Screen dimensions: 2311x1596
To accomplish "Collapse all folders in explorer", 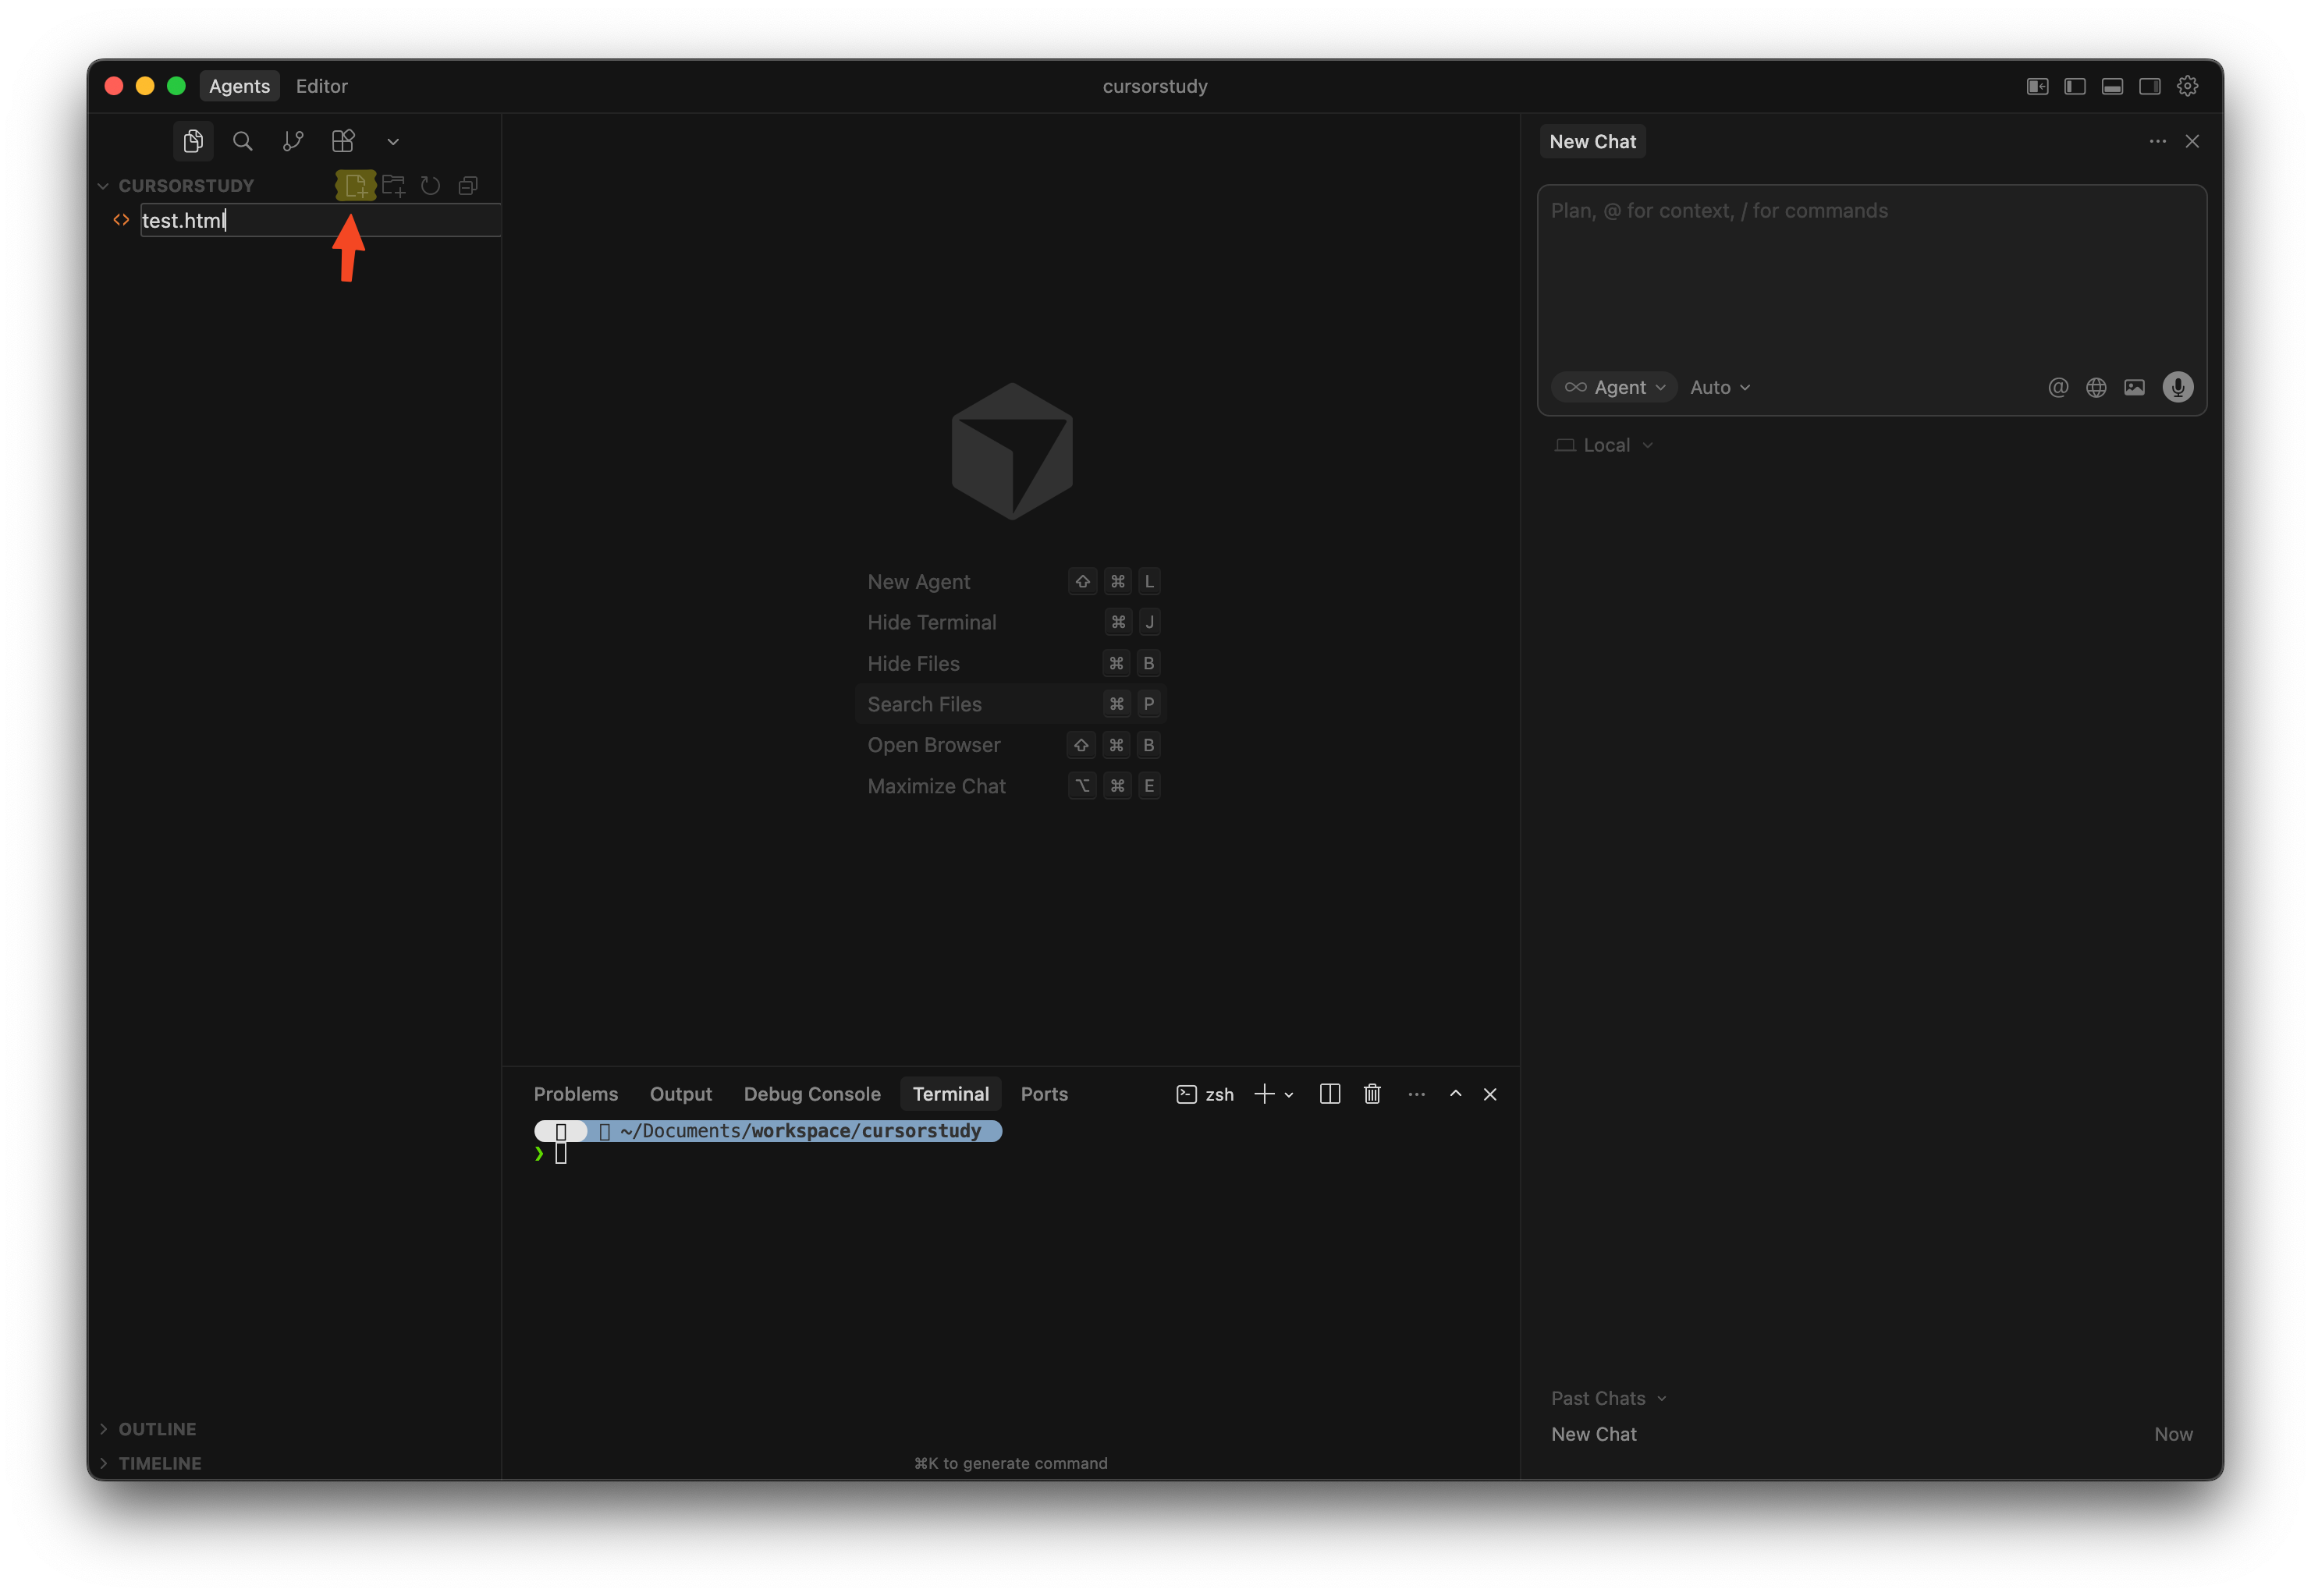I will coord(468,186).
